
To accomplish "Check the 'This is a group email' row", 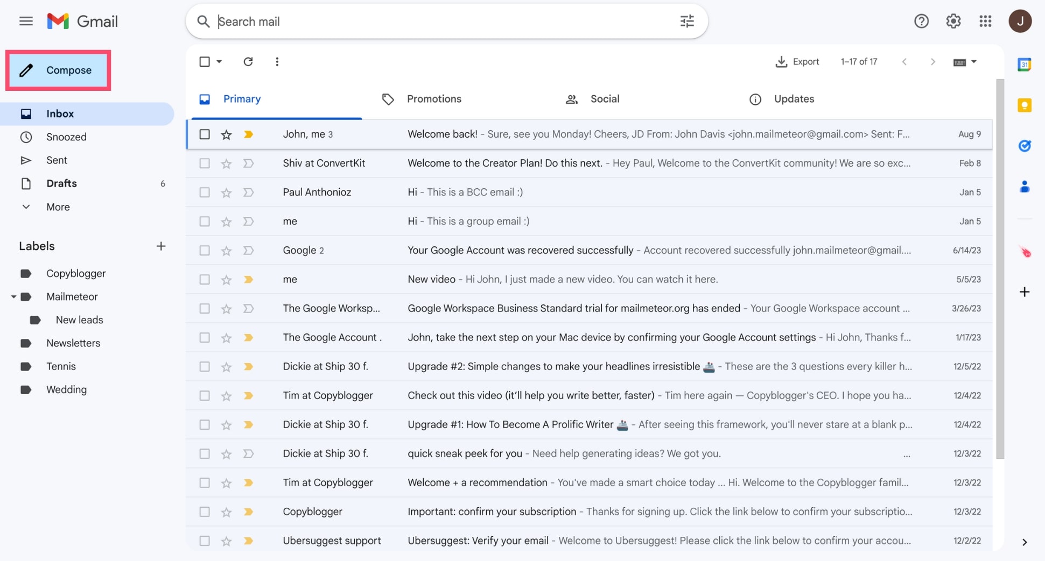I will click(x=205, y=222).
